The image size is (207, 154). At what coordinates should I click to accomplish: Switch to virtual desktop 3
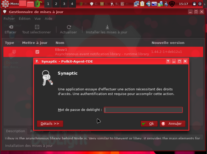[64, 4]
